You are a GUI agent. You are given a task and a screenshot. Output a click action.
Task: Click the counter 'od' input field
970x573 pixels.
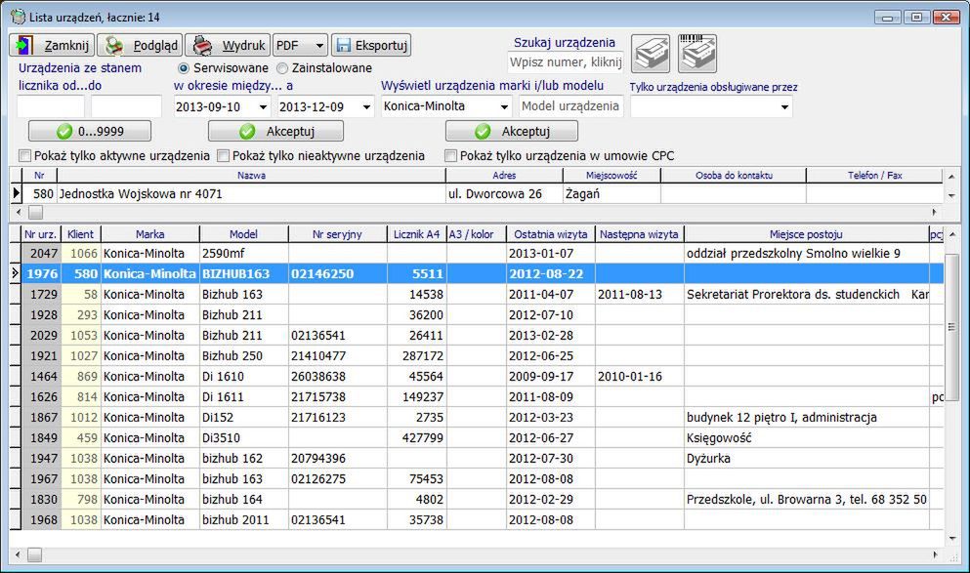50,106
